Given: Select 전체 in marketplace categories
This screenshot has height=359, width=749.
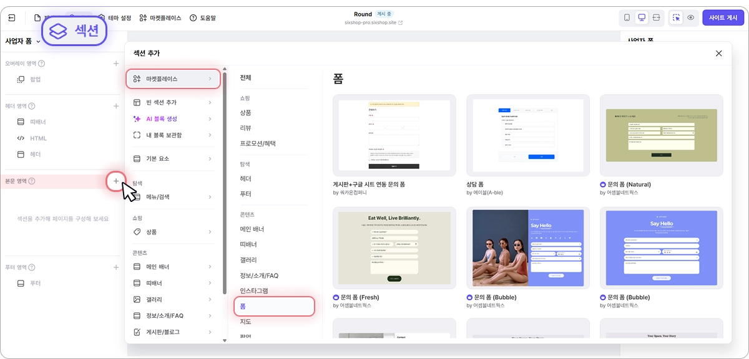Looking at the screenshot, I should [x=245, y=78].
